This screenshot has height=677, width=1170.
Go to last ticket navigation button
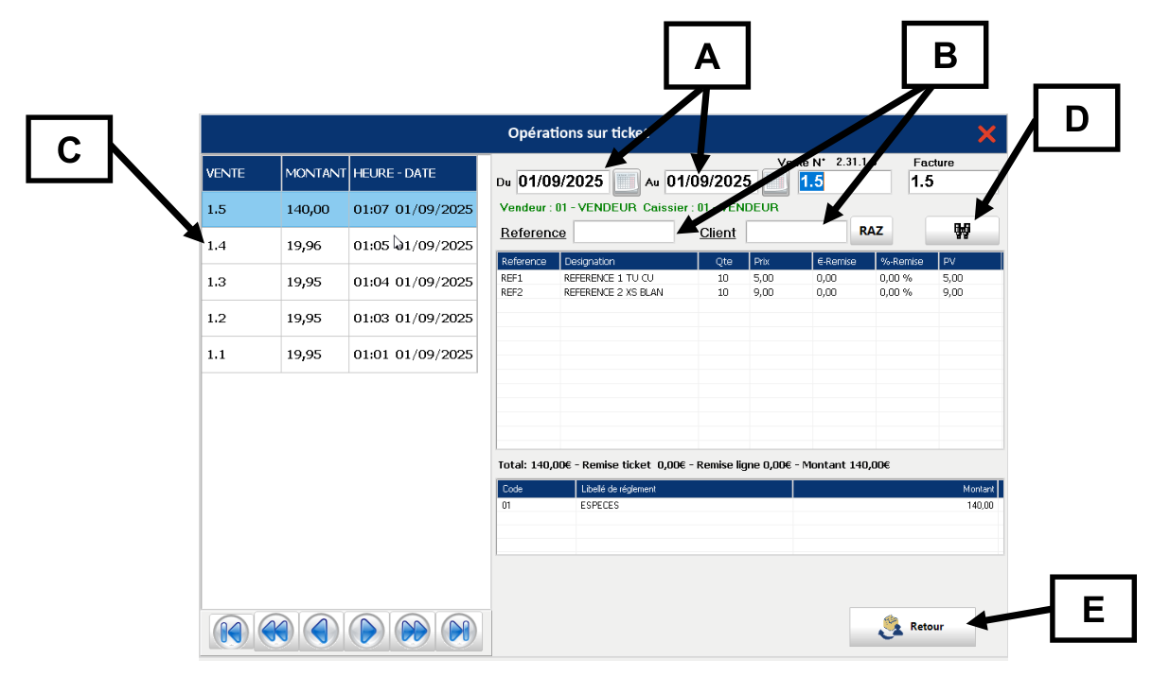459,631
